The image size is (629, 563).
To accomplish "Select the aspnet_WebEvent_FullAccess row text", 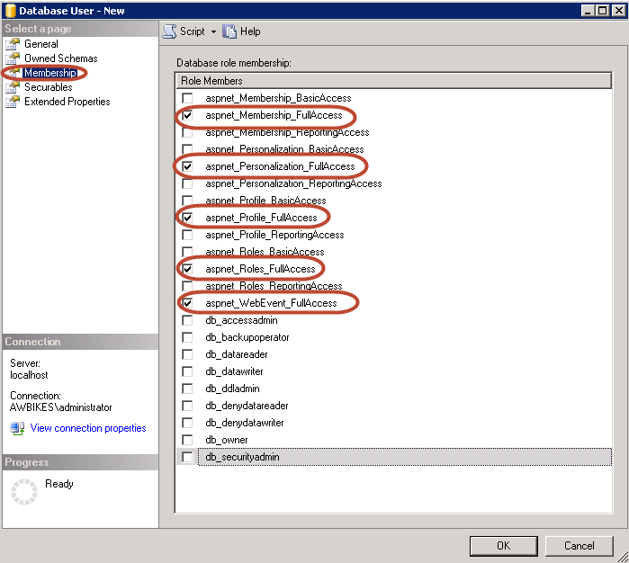I will click(x=271, y=303).
